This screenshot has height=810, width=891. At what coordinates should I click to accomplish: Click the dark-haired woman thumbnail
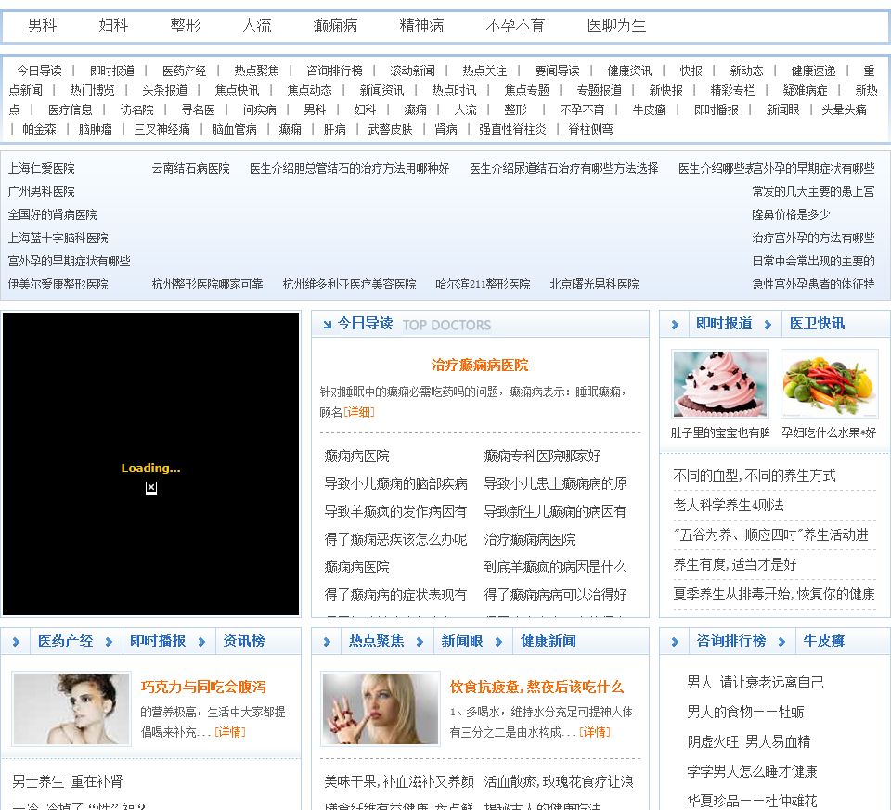[71, 709]
